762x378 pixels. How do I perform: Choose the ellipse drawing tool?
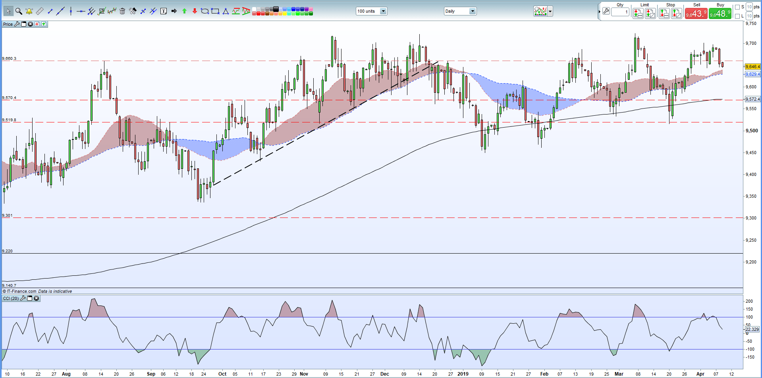click(205, 11)
